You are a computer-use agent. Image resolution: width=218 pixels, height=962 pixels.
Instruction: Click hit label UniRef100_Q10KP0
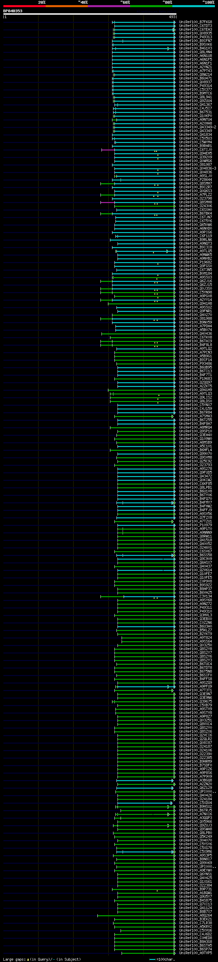click(x=196, y=116)
